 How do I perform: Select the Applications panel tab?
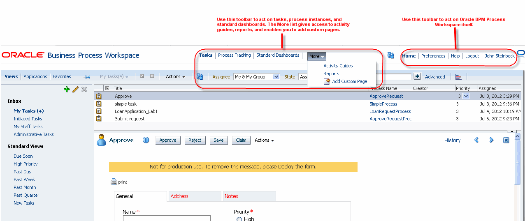pyautogui.click(x=35, y=76)
